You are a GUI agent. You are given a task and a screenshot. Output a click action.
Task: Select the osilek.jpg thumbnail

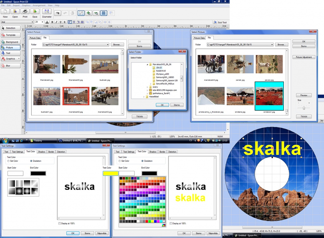click(240, 64)
